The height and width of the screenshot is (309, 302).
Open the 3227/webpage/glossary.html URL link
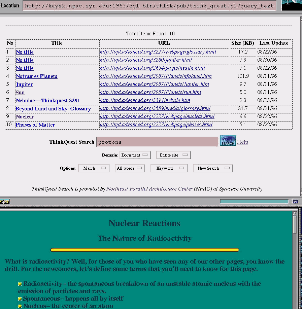point(158,52)
